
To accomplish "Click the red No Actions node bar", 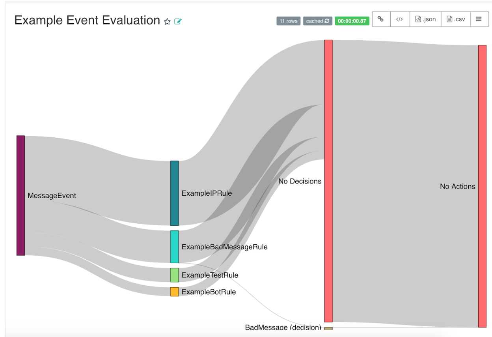I will coord(482,186).
